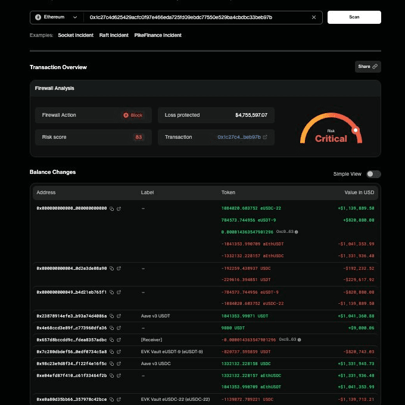405x405 pixels.
Task: Load the Socket Incident example
Action: 76,35
